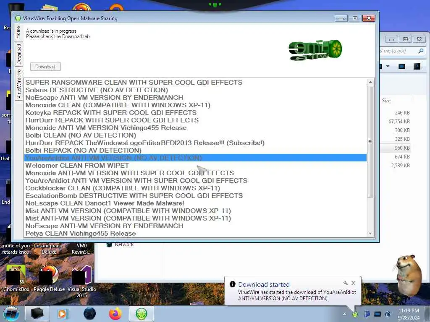Select highlighted YouAreAnIdiot ANTI-VM (NO AV DETECTION) row
Screen dimensions: 430x322
(195, 158)
